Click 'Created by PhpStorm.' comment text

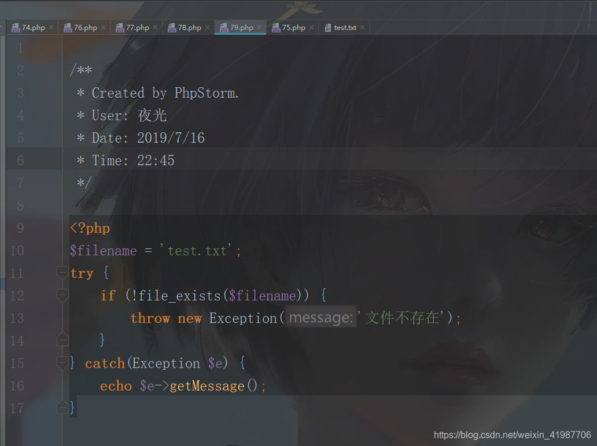click(x=165, y=93)
